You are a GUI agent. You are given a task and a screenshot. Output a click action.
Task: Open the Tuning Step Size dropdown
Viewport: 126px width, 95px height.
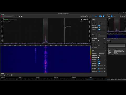pyautogui.click(x=102, y=27)
